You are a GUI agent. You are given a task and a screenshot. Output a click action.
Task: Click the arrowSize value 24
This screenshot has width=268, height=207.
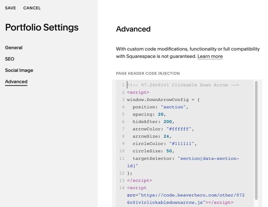coord(166,137)
